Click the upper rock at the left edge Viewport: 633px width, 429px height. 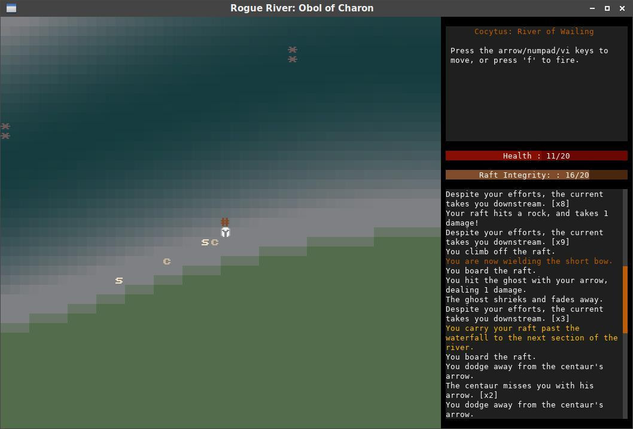coord(5,126)
